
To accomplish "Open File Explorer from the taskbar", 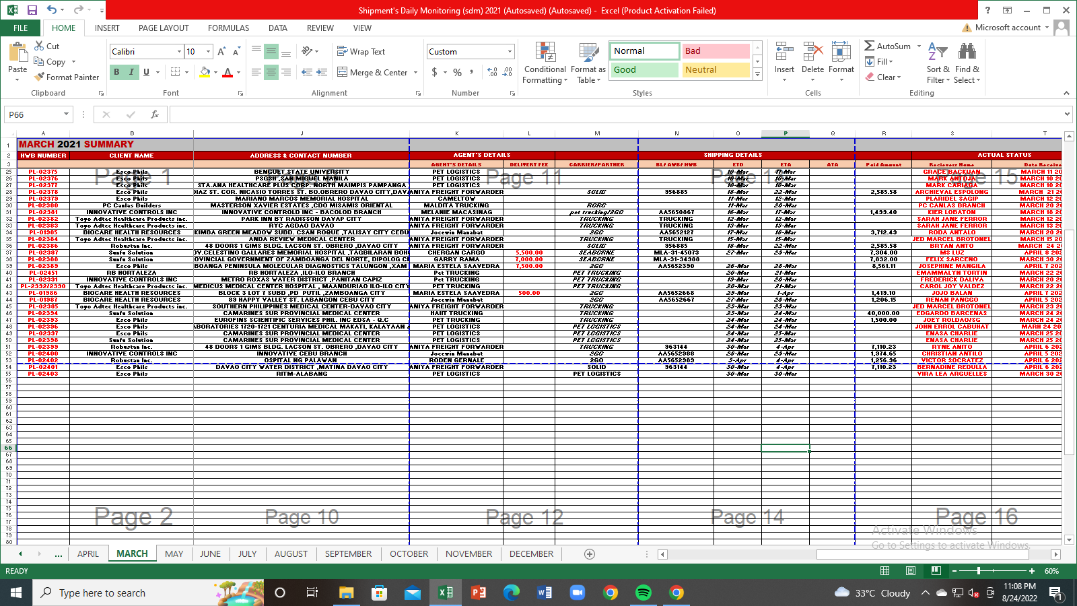I will tap(346, 593).
